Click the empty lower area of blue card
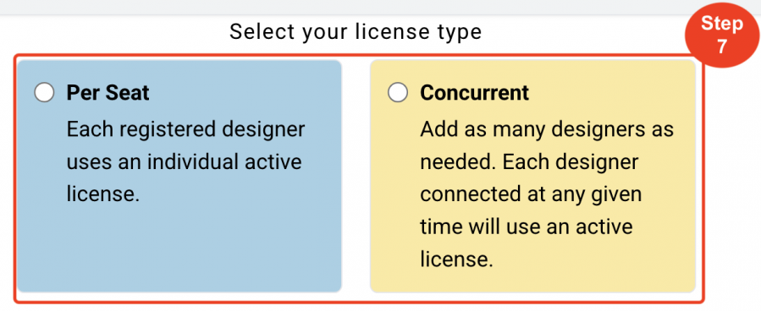Screen dimensions: 761x311 179,247
